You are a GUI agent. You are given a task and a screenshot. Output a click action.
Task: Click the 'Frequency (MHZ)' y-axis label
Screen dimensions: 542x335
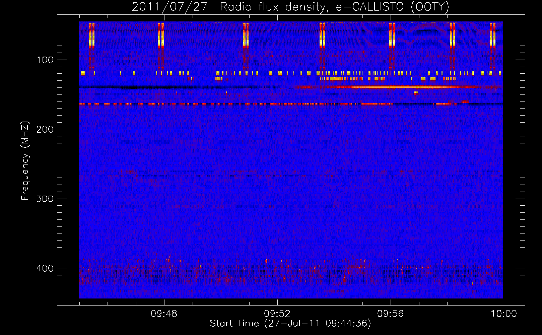tap(25, 160)
